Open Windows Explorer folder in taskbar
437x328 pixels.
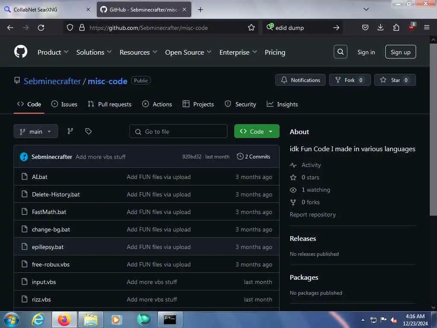click(91, 319)
